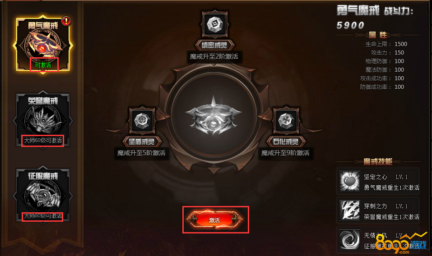The height and width of the screenshot is (256, 432).
Task: Click the 缜密戒灵 gem icon
Action: pyautogui.click(x=214, y=24)
